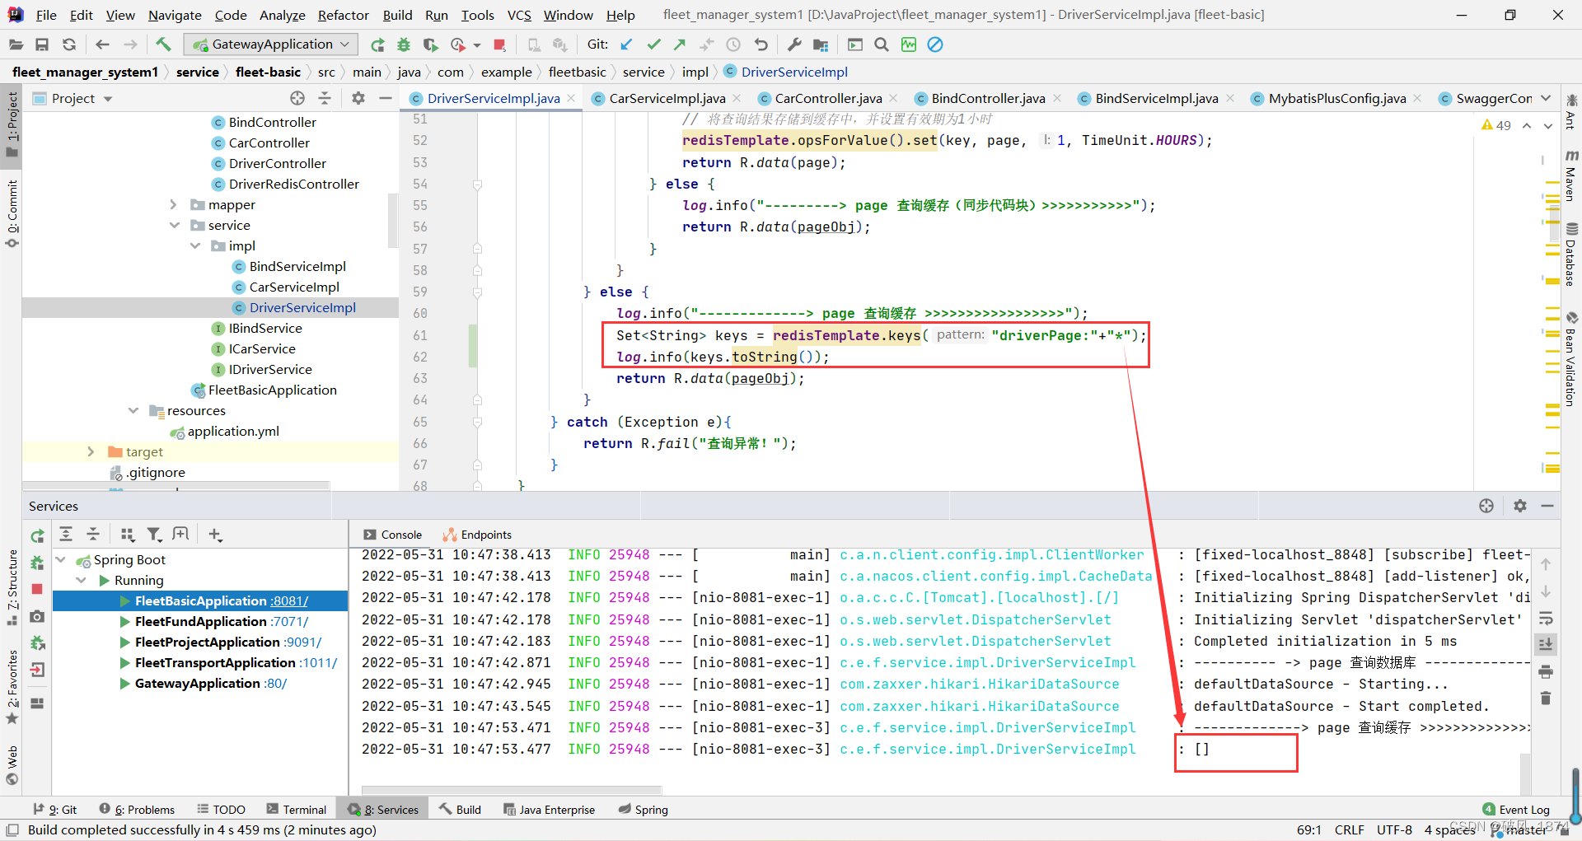Debug GatewayApplication using the bug icon
Image resolution: width=1582 pixels, height=841 pixels.
403,44
